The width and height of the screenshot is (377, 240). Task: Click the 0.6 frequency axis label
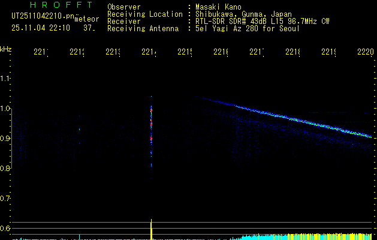pos(5,229)
